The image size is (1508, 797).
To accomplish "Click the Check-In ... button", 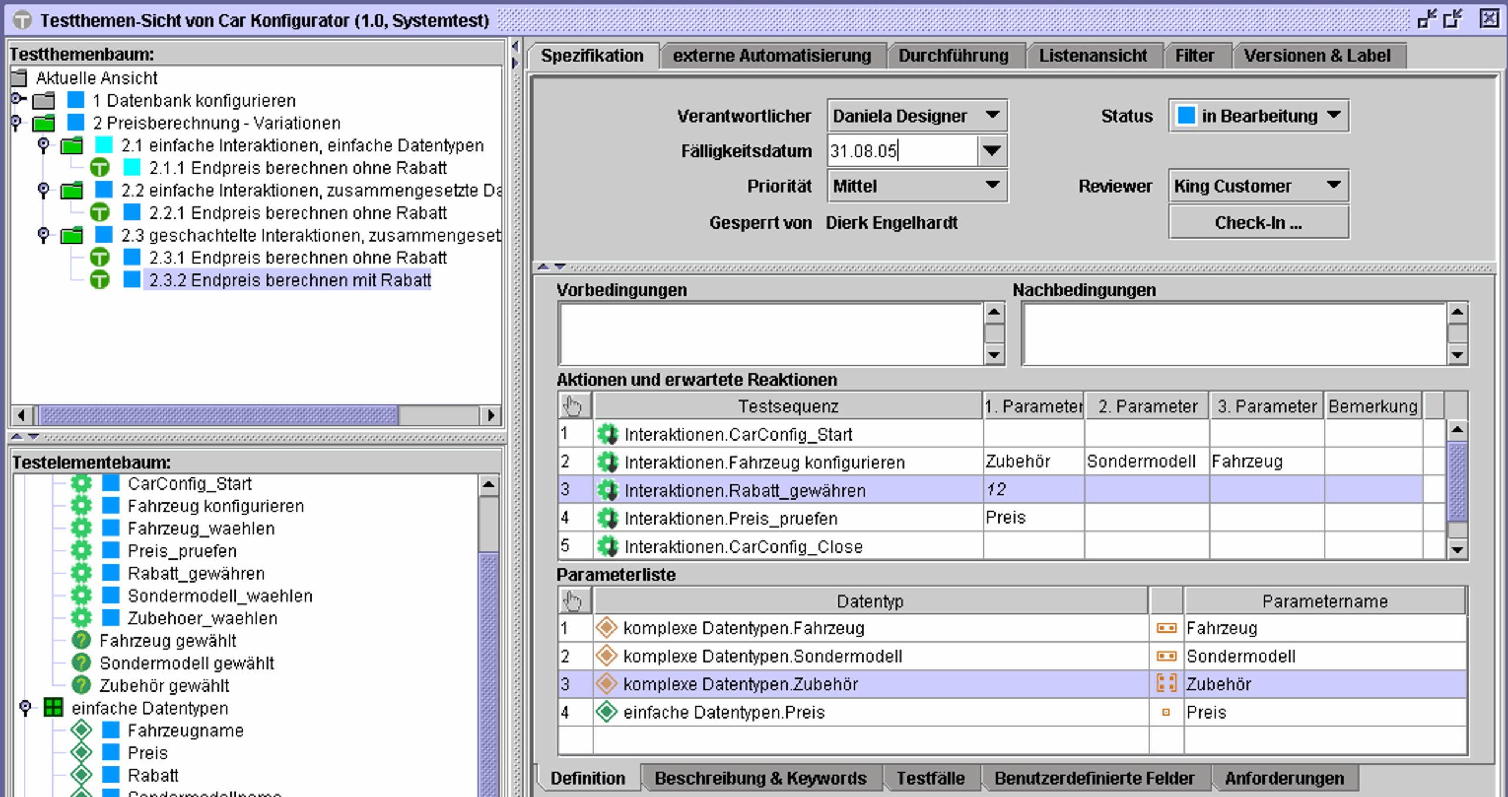I will (x=1258, y=223).
